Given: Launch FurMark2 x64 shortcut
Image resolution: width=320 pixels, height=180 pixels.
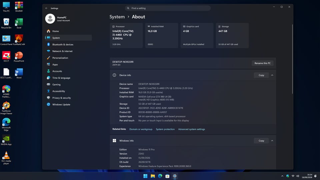Looking at the screenshot, I should [19, 40].
